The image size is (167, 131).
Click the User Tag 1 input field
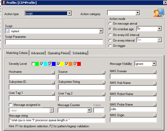tap(32, 98)
